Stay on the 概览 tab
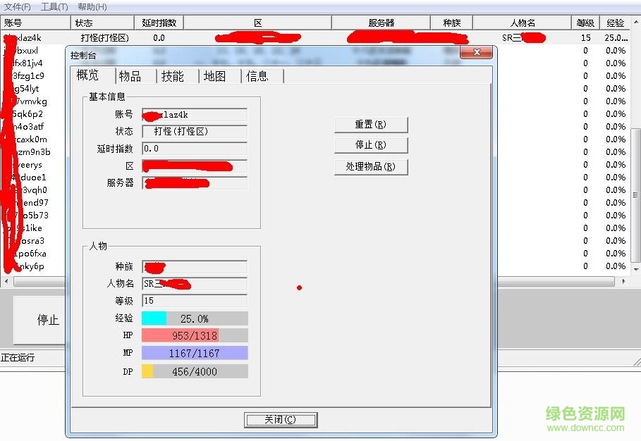 click(87, 75)
